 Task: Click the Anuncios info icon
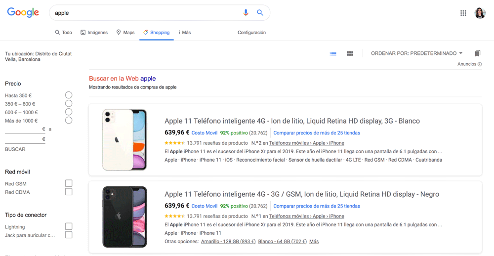[x=480, y=64]
